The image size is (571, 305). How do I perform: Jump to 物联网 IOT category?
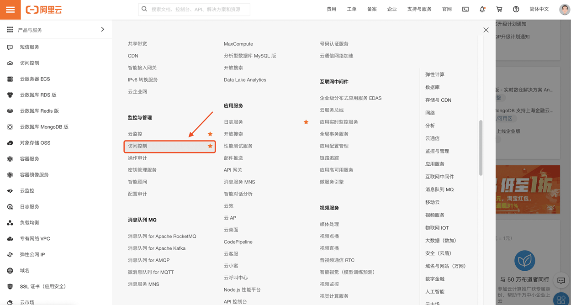click(437, 228)
